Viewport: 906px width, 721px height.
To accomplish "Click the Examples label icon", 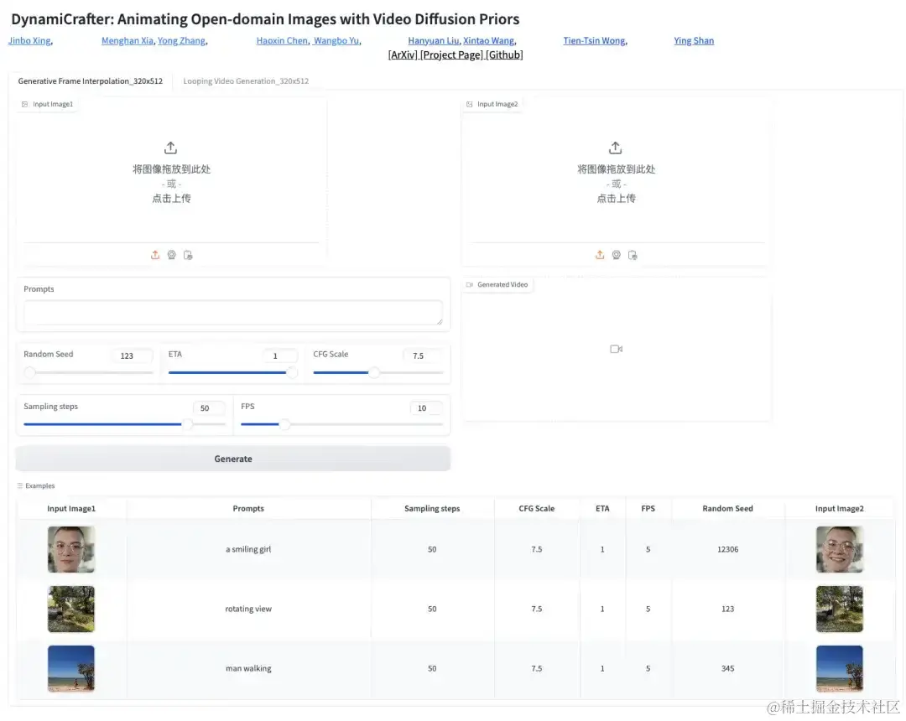I will [x=20, y=485].
